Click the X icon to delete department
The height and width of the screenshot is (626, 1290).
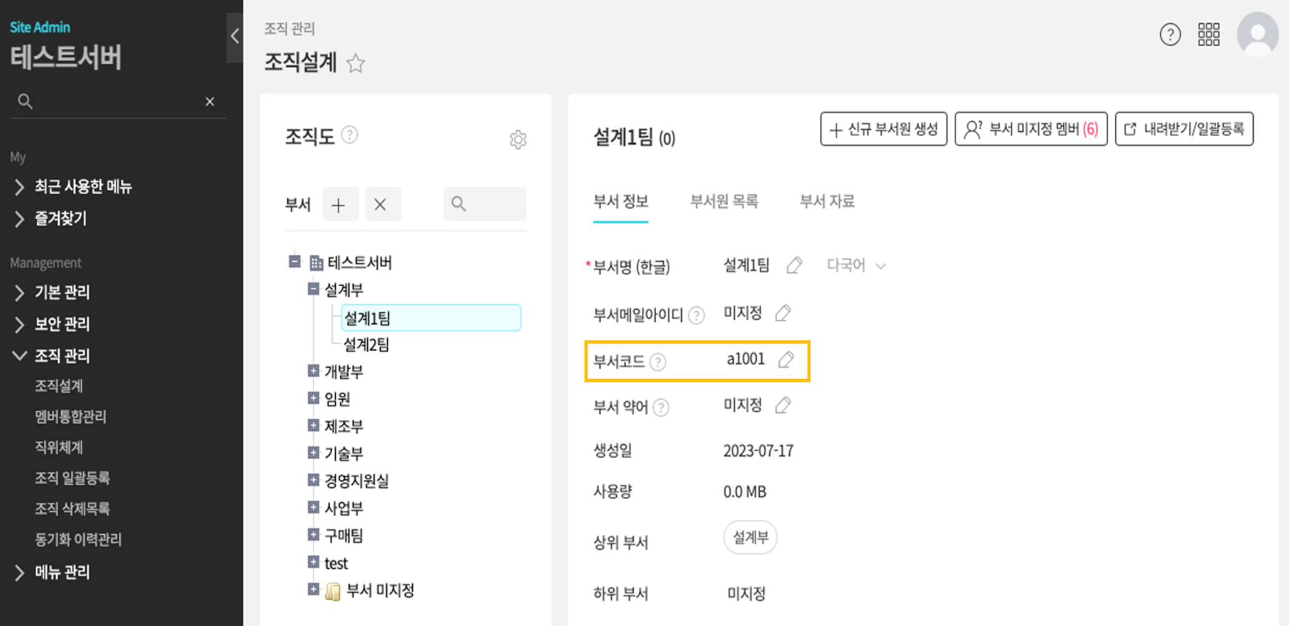pyautogui.click(x=380, y=204)
